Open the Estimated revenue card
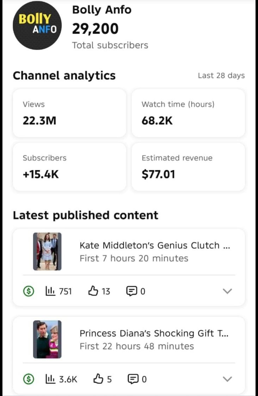 [x=188, y=167]
